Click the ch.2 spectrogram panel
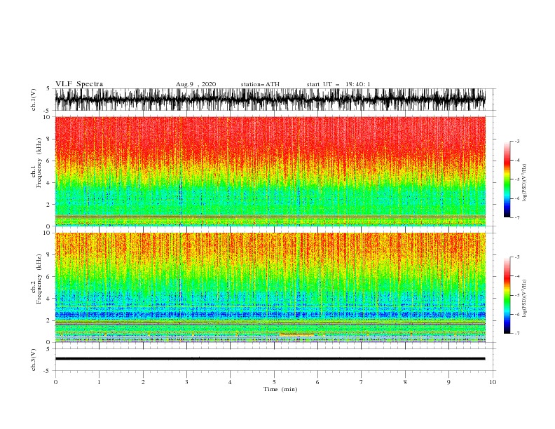This screenshot has height=429, width=555. [270, 287]
